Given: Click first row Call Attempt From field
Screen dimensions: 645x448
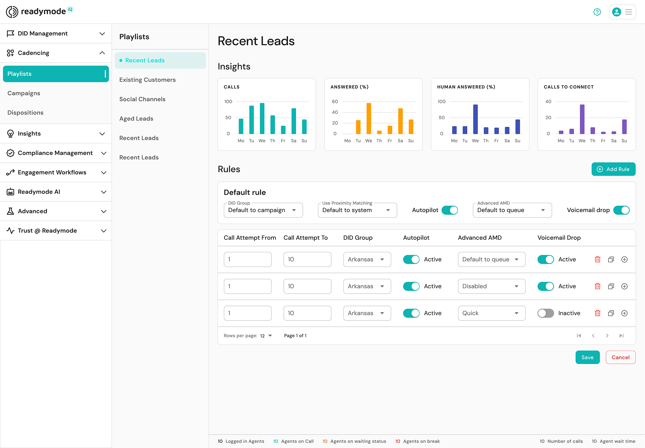Looking at the screenshot, I should pos(247,260).
